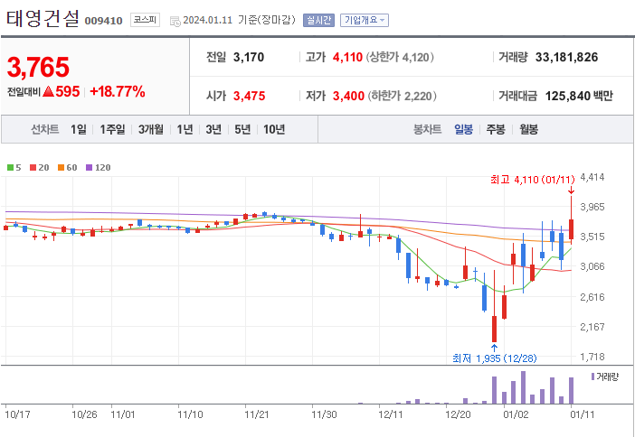The width and height of the screenshot is (635, 437).
Task: Click the orange 60-day moving average legend
Action: [x=67, y=167]
